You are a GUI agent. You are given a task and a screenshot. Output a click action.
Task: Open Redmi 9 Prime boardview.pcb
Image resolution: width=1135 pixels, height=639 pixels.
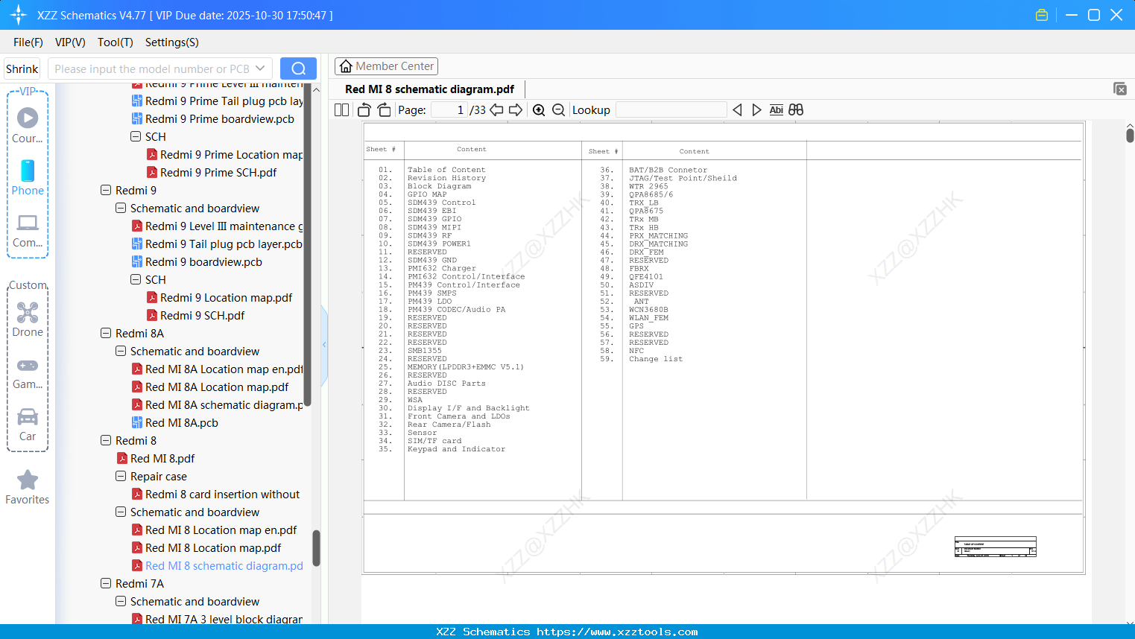(x=220, y=119)
